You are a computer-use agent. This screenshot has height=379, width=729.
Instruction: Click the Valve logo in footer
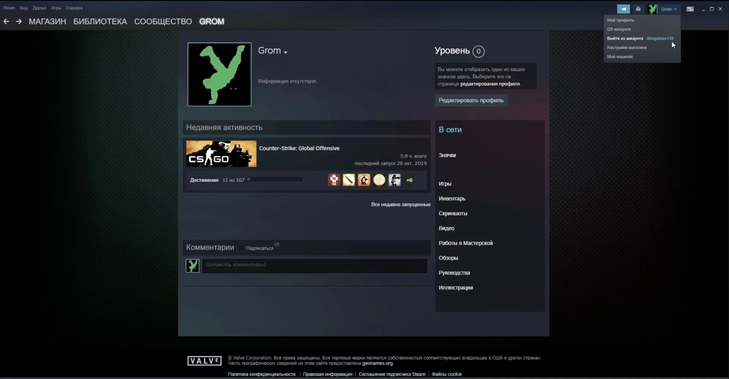pos(204,361)
